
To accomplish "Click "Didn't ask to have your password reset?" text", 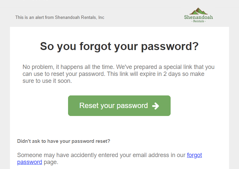I will [x=64, y=141].
